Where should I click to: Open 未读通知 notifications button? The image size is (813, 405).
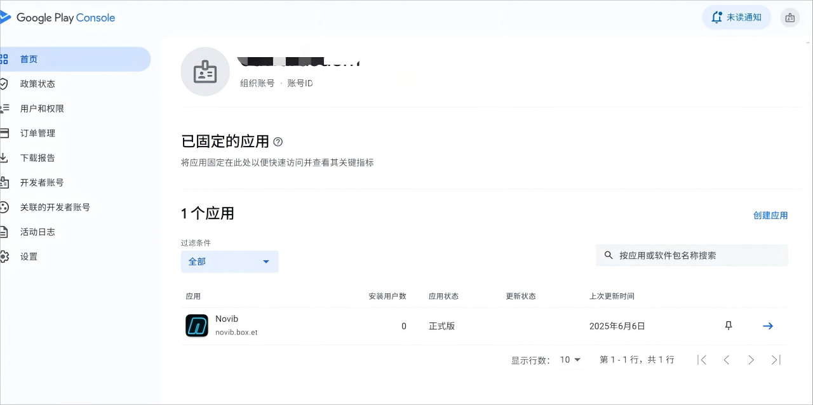737,17
